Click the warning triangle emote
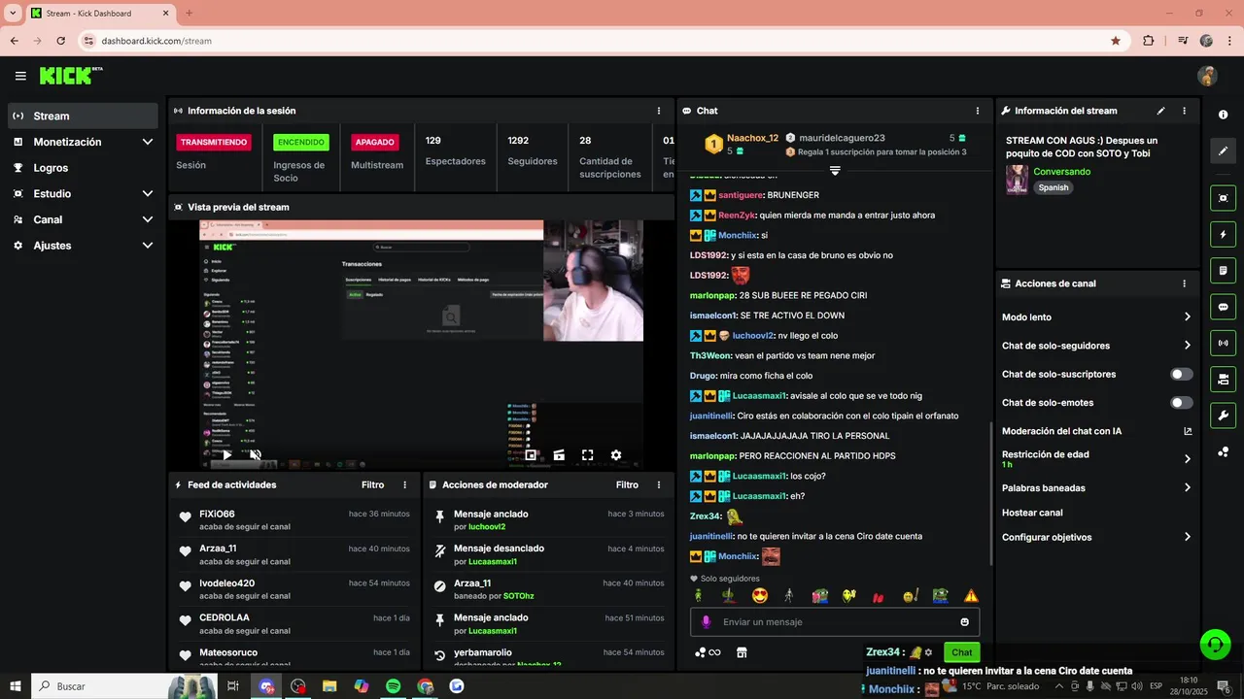The image size is (1244, 699). [971, 596]
